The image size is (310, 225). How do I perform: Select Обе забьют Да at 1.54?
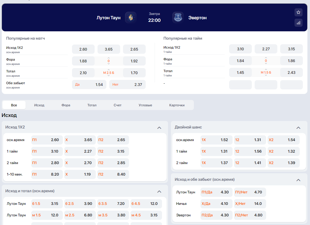click(89, 84)
